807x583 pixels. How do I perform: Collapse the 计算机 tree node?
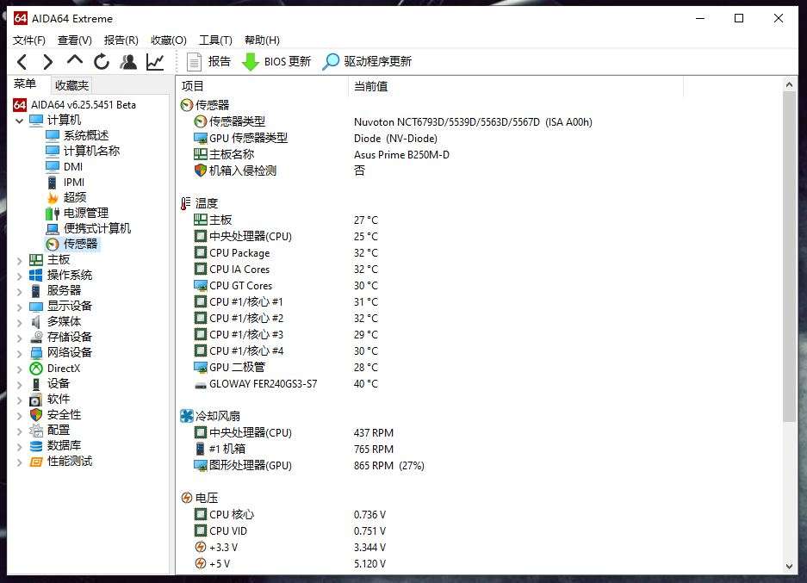20,121
